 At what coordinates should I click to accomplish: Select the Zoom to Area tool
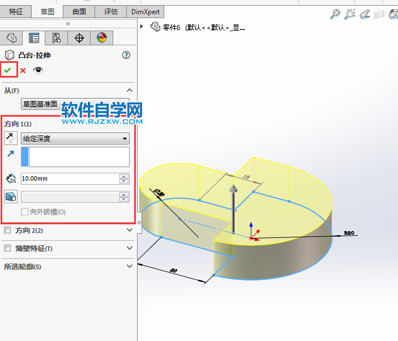click(x=350, y=14)
